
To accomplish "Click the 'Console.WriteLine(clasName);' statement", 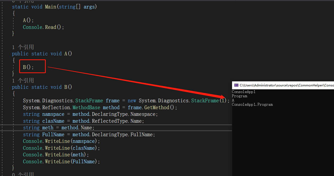I will [x=61, y=148].
